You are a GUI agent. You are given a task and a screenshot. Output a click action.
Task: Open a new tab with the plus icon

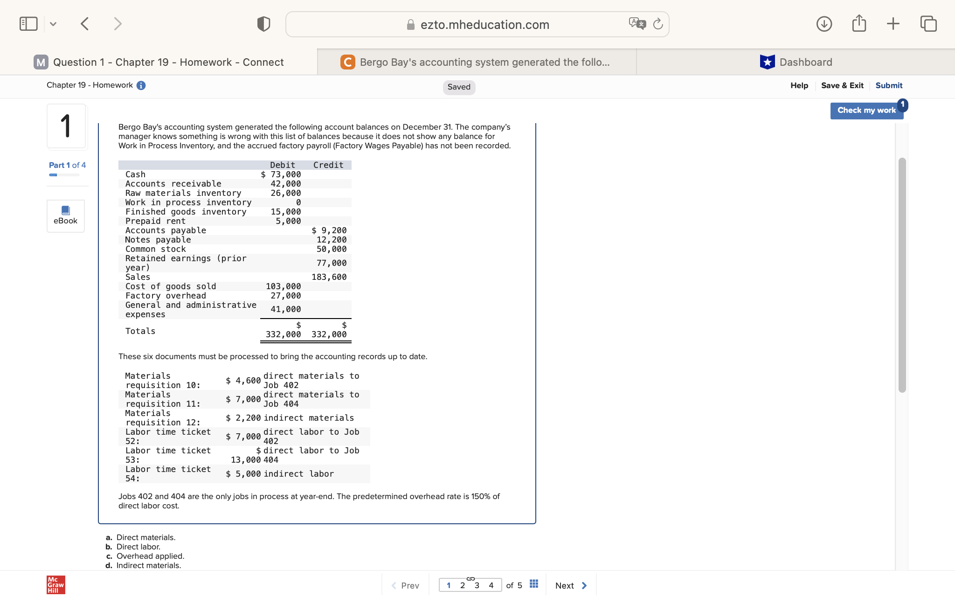893,23
